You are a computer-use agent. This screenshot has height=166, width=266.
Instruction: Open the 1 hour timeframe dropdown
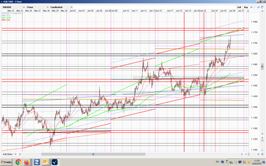coord(37,7)
